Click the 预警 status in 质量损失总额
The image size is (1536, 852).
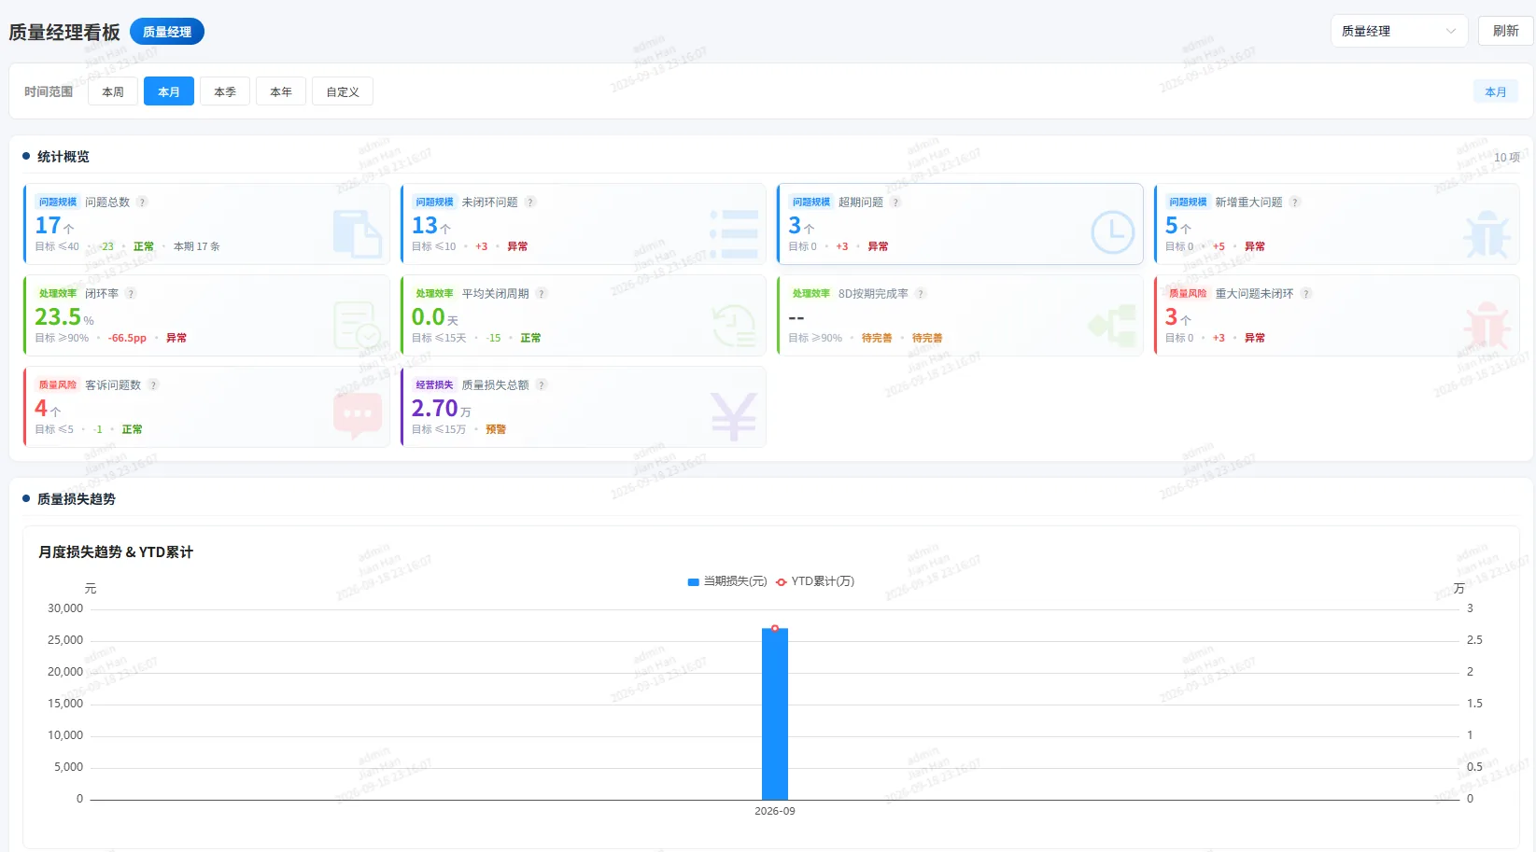coord(496,429)
